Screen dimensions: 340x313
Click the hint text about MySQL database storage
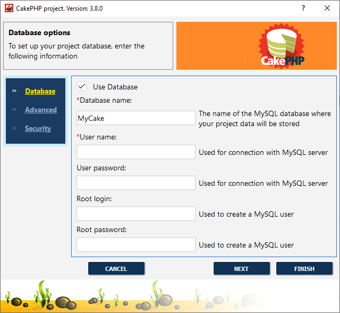pyautogui.click(x=265, y=119)
